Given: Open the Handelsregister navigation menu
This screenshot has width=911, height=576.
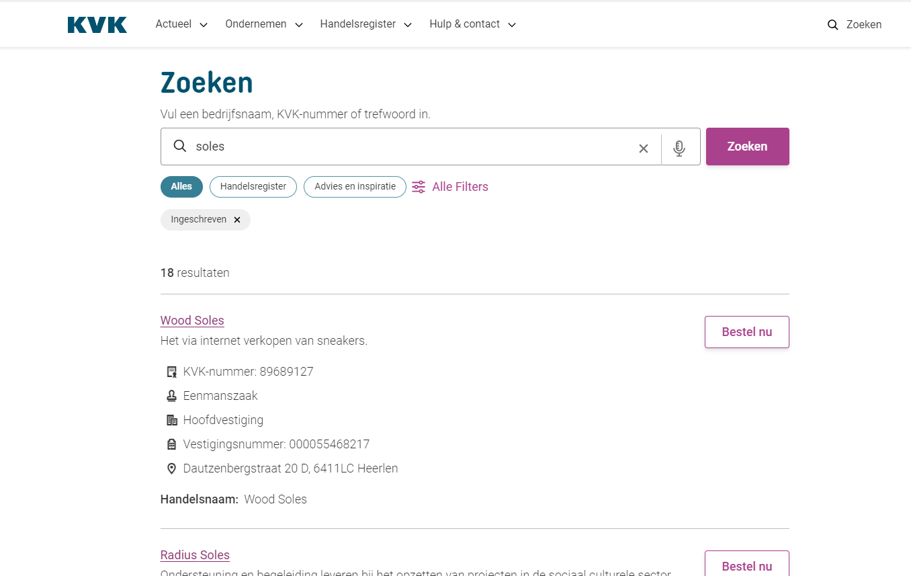Looking at the screenshot, I should (x=366, y=24).
